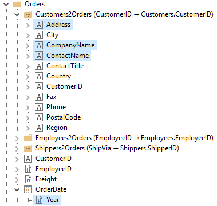Click the Address text-type icon

coord(39,25)
